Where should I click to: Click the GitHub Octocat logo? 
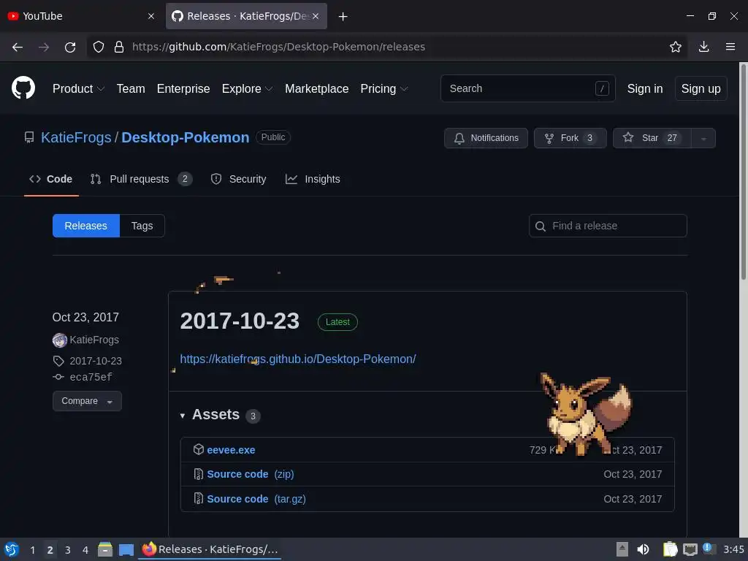click(23, 88)
